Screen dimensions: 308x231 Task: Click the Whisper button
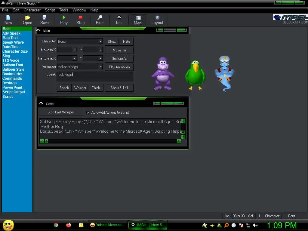pos(80,88)
